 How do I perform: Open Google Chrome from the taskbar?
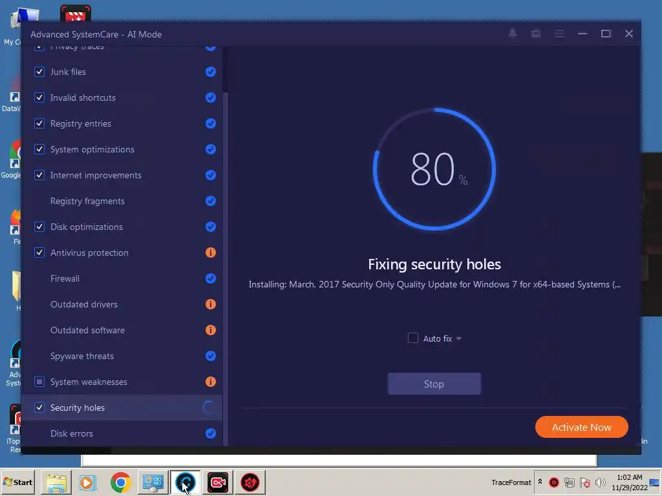click(121, 482)
